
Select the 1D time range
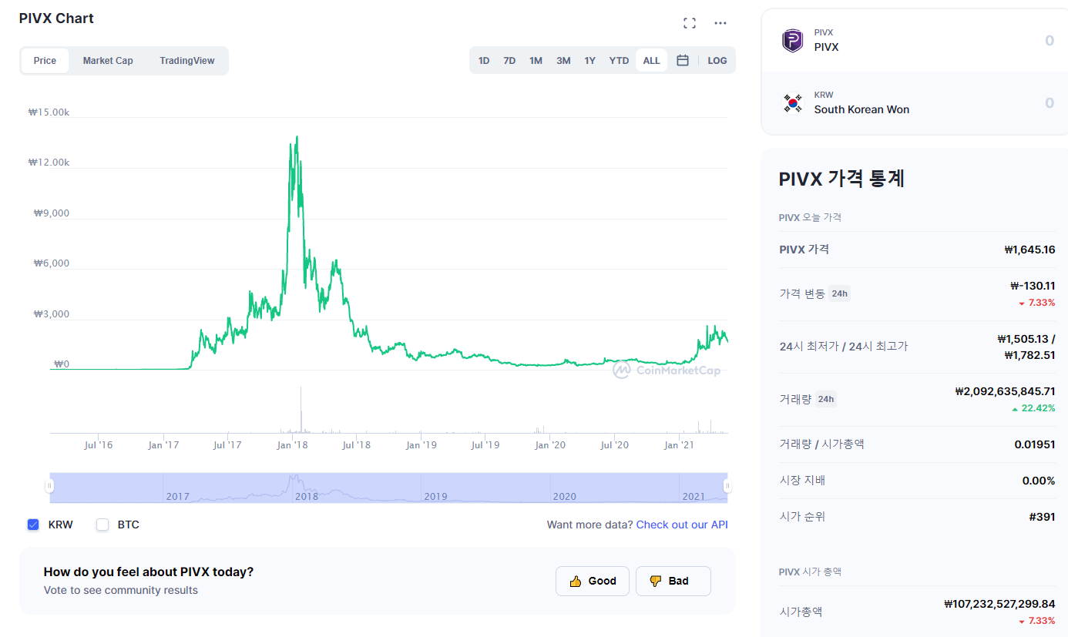(x=484, y=60)
